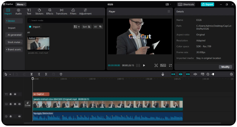Viewport: 237px width, 127px height.
Task: Toggle auto snapping
Action: click(x=180, y=74)
